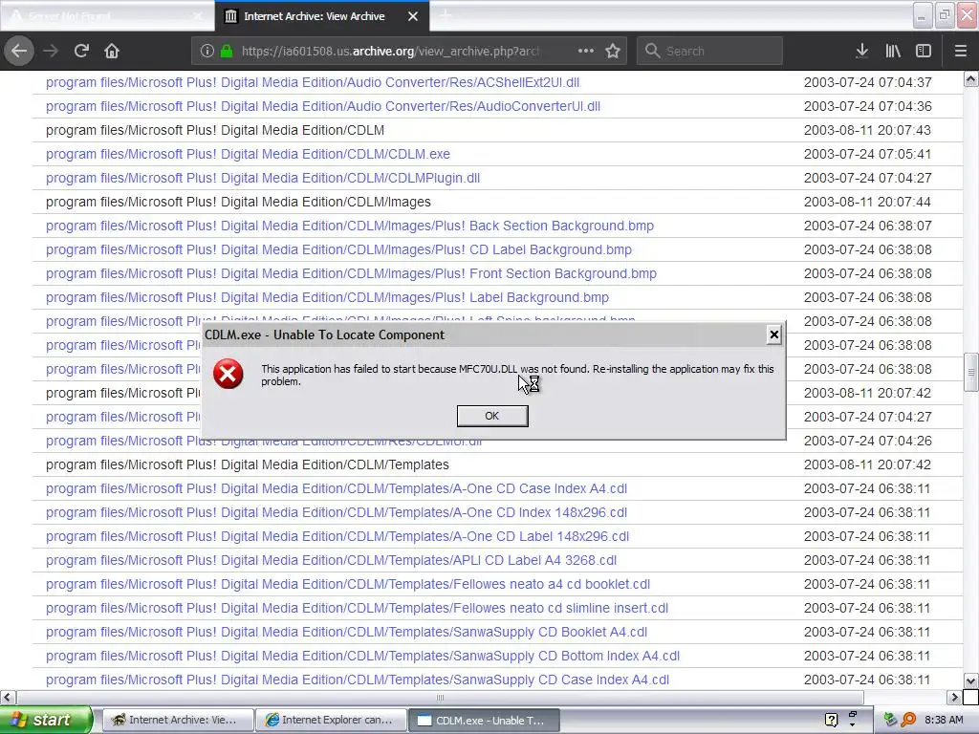Open Plus! Front Section Background.bmp link

(351, 273)
